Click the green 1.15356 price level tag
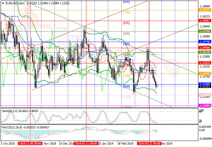The height and width of the screenshot is (147, 212). coord(205,31)
